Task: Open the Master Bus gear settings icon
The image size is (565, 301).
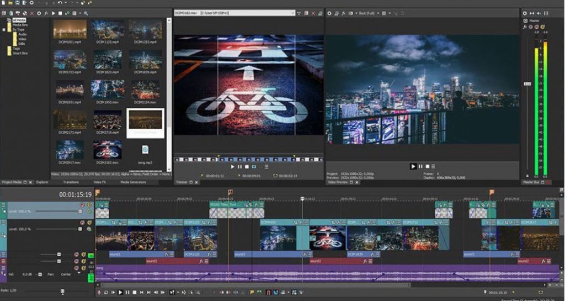Action: tap(525, 13)
